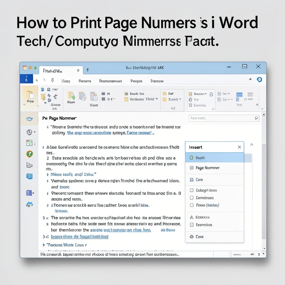285x285 pixels.
Task: Open the 'Rerane' ribbon tab
Action: tap(85, 81)
